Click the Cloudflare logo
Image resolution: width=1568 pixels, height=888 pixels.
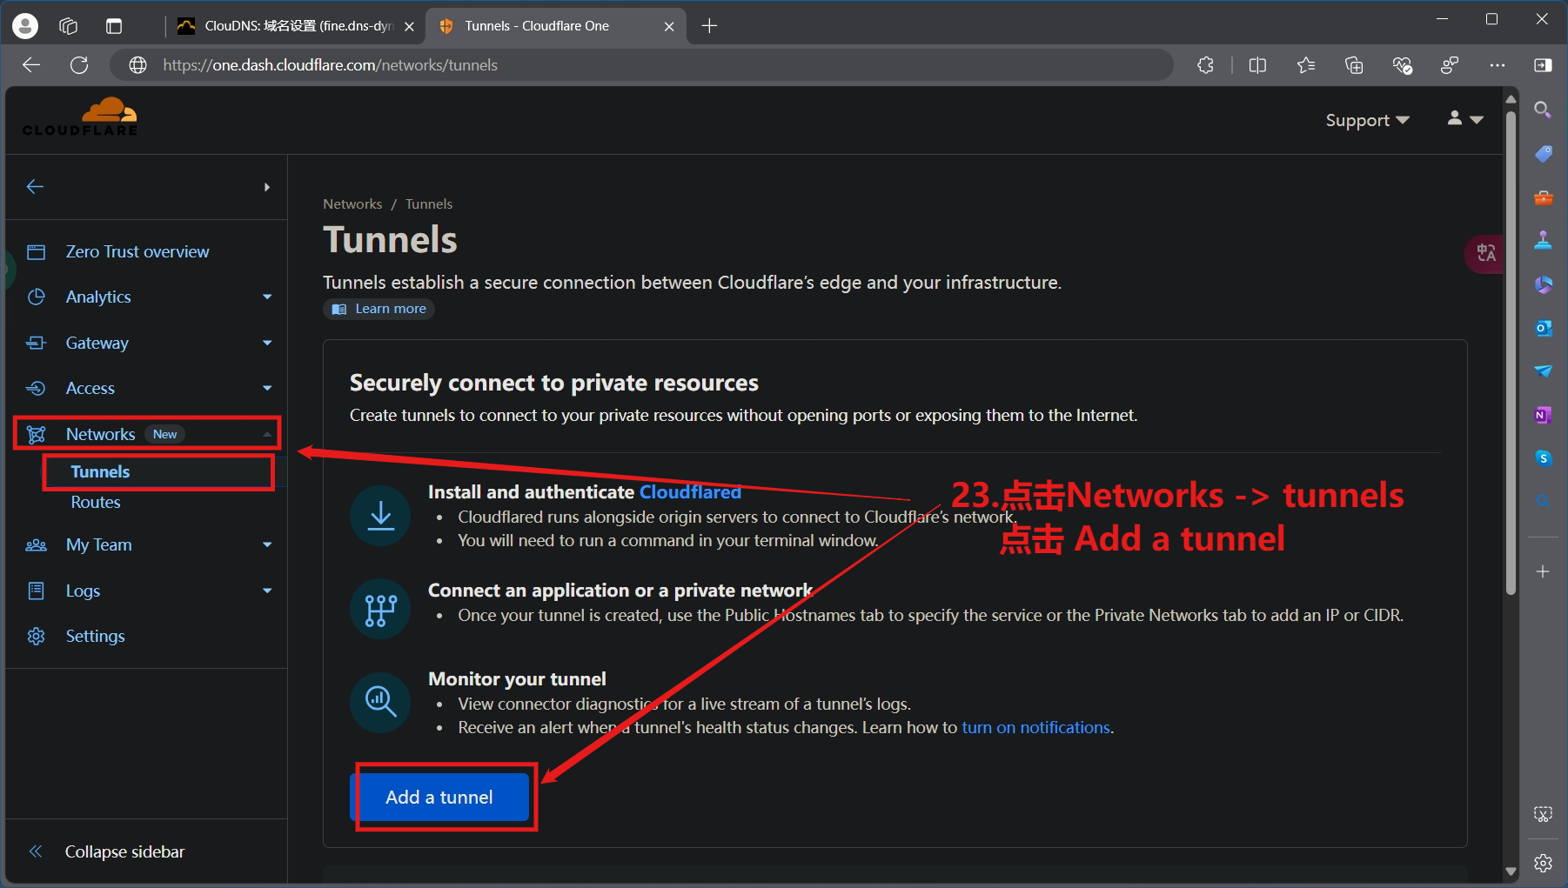[79, 117]
